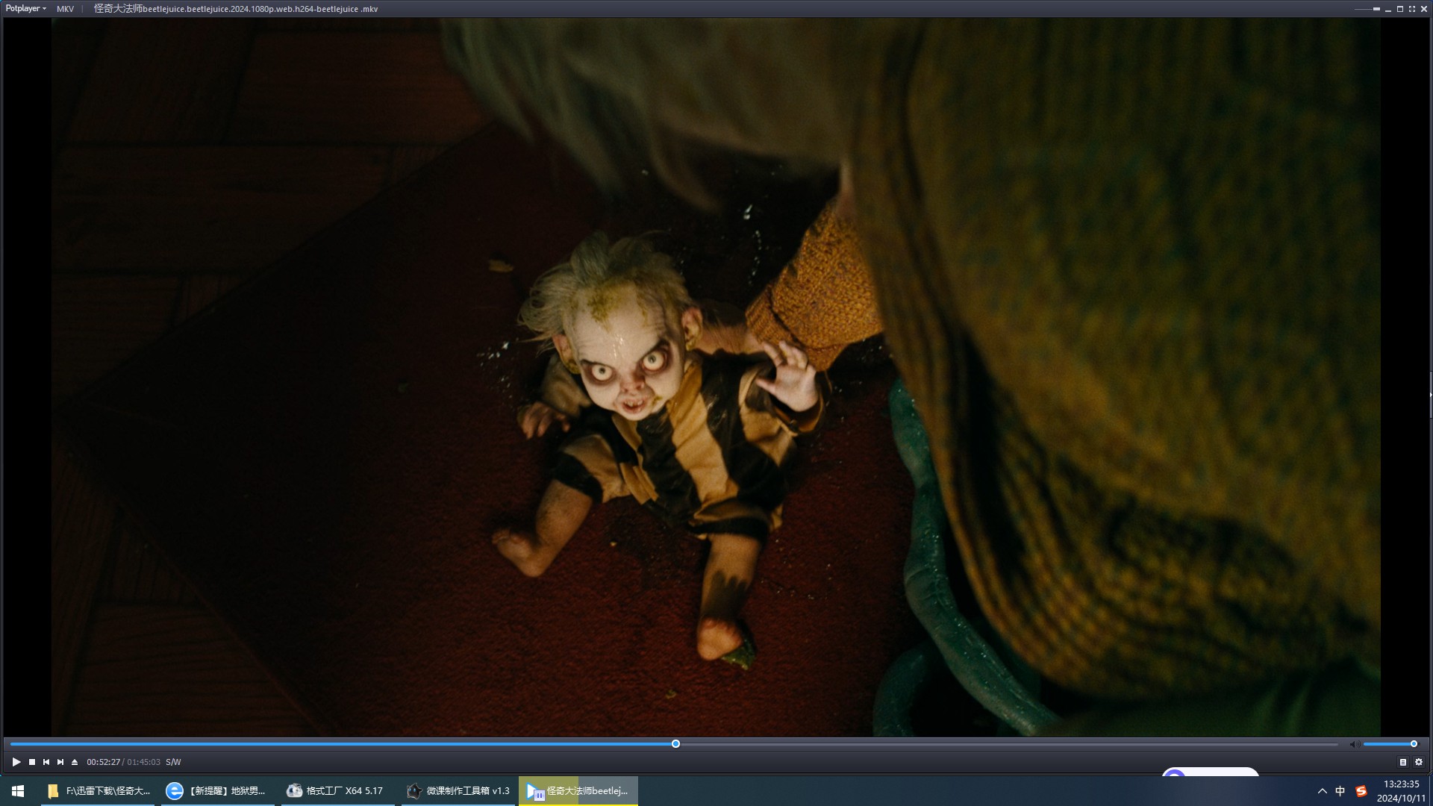Click the eject/open file icon
Image resolution: width=1433 pixels, height=806 pixels.
(75, 762)
